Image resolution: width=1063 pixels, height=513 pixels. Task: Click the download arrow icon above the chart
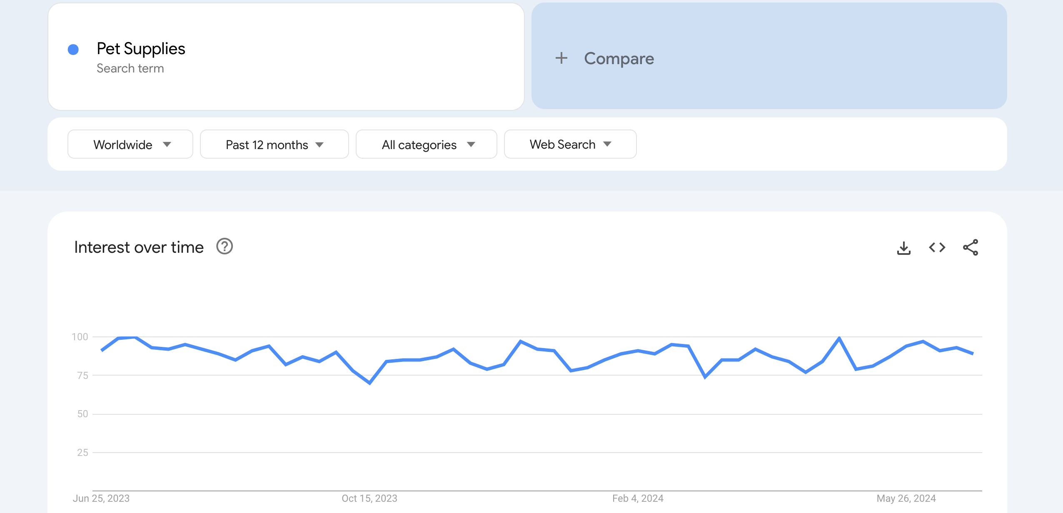pyautogui.click(x=904, y=247)
